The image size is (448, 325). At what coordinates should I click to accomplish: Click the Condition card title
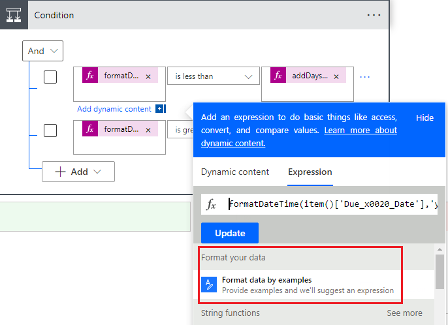(54, 15)
